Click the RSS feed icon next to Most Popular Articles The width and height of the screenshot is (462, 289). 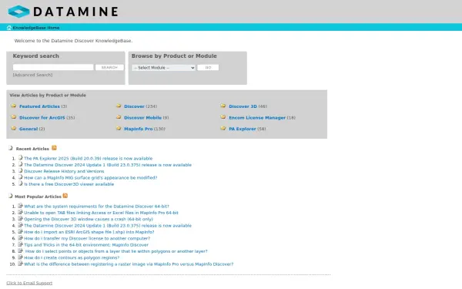point(65,196)
